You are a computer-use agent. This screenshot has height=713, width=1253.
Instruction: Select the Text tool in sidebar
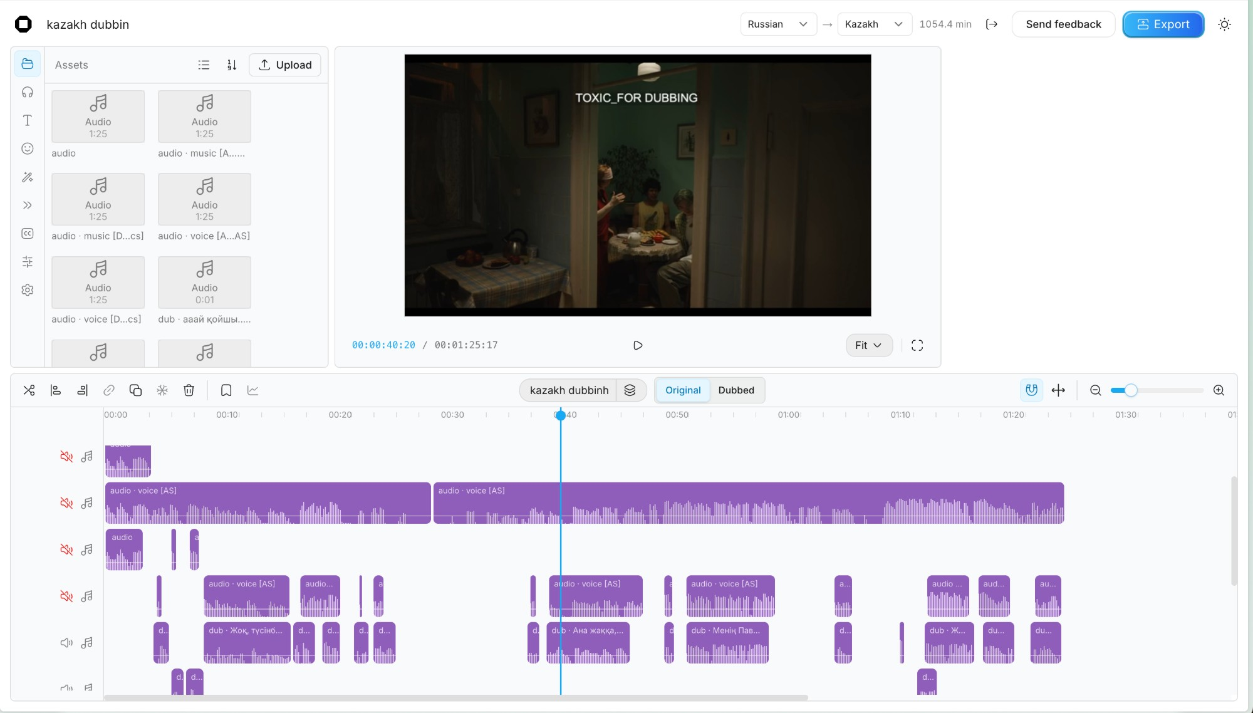point(27,120)
